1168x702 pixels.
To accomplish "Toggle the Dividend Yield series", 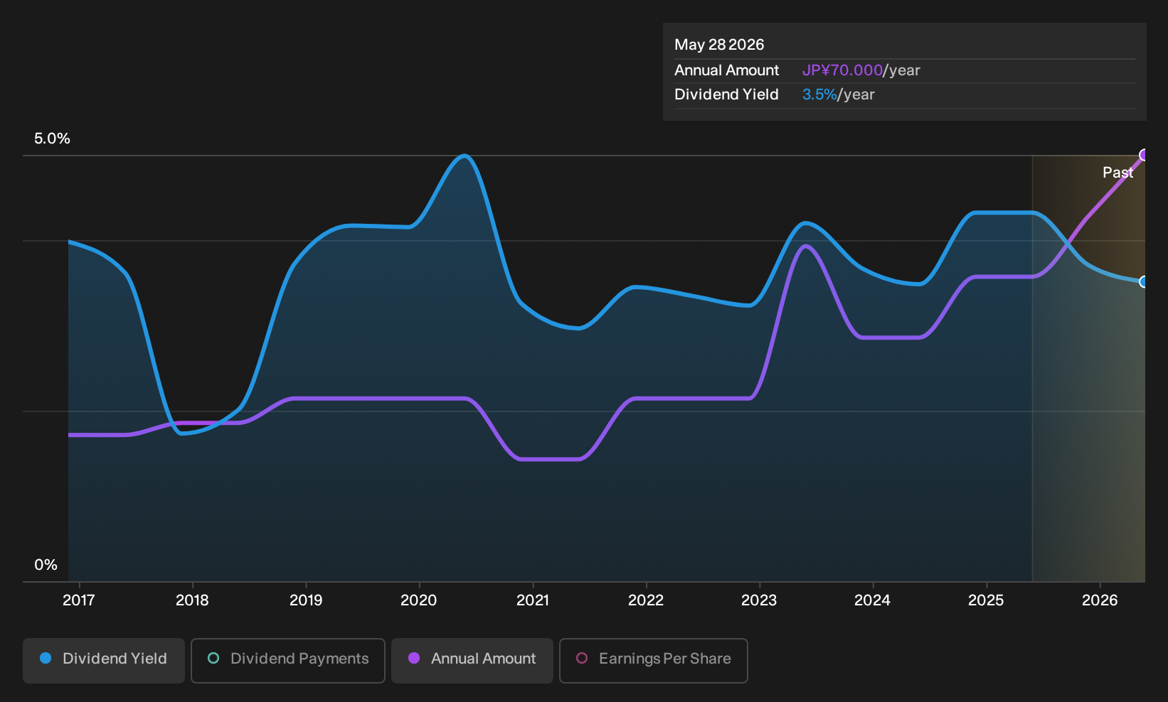I will coord(104,660).
